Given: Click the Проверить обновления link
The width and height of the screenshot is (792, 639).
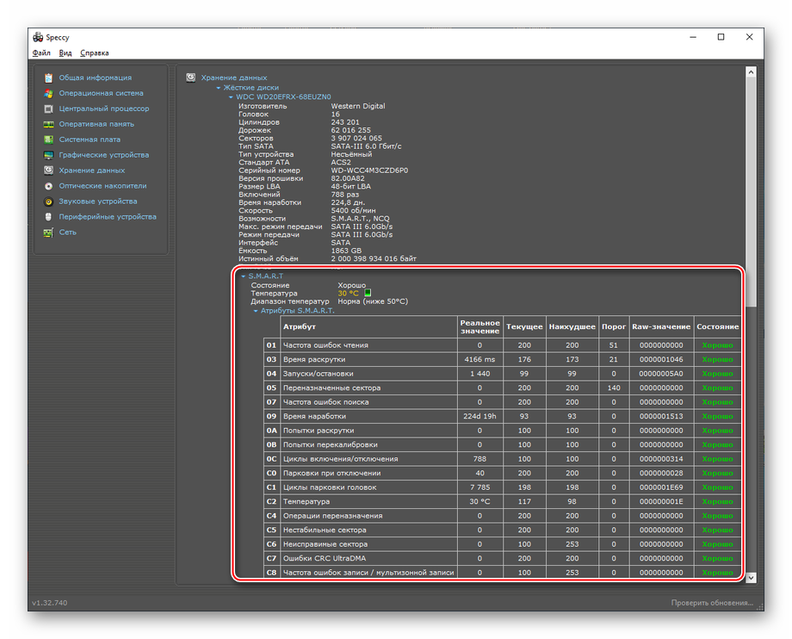Looking at the screenshot, I should click(712, 603).
